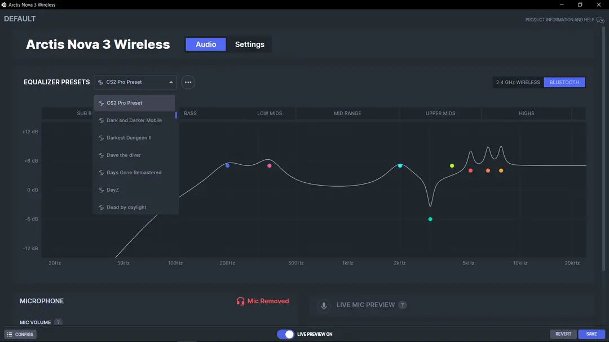The image size is (609, 342).
Task: Click the LOW MIDS band label
Action: point(270,113)
